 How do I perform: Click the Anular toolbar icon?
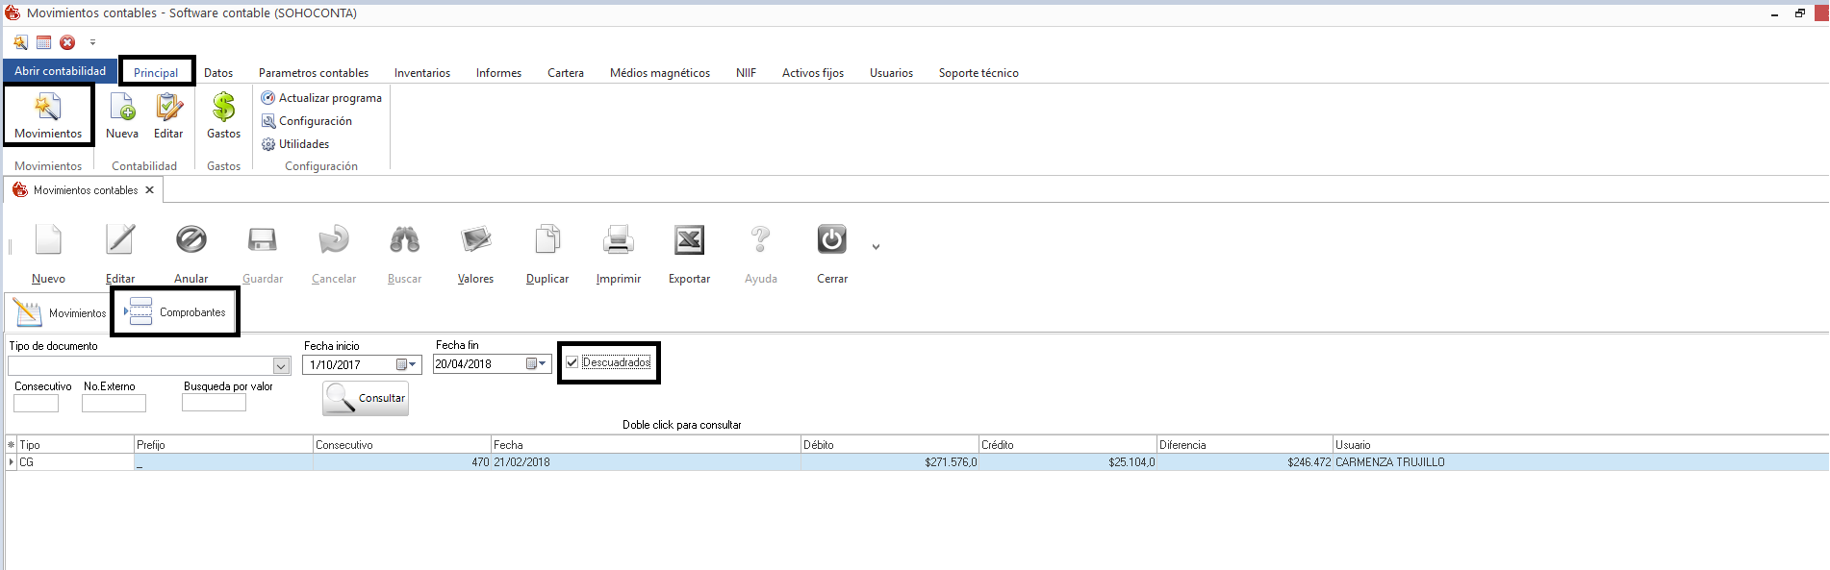point(191,240)
